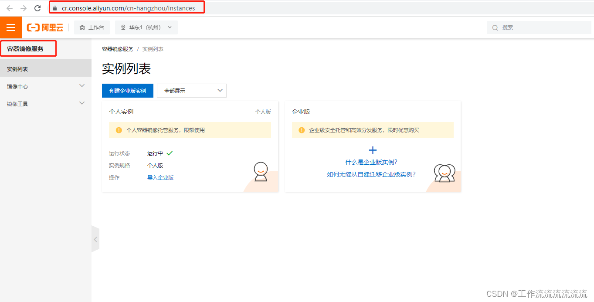Click the warning icon in 个人实例 card

pos(119,130)
